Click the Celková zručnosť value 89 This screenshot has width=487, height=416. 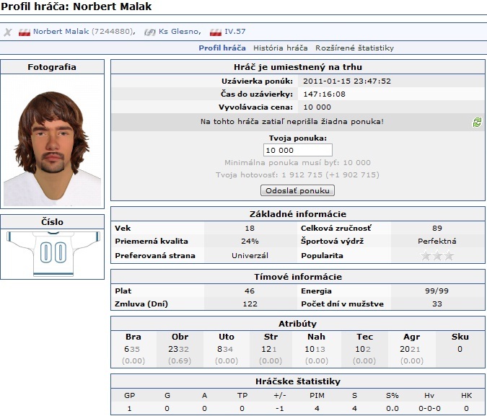[x=437, y=228]
